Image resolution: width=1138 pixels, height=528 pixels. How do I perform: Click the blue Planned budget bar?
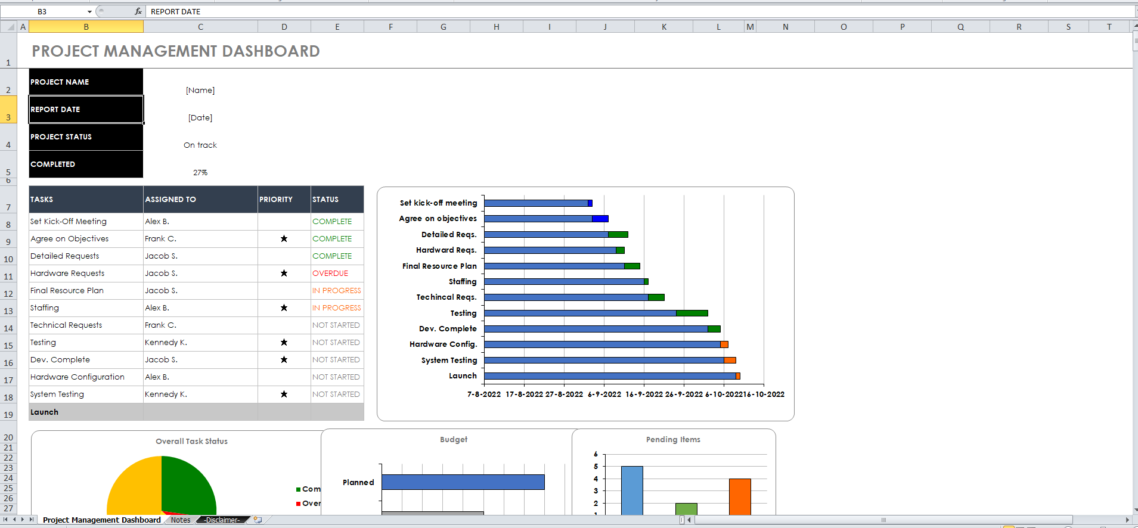[x=463, y=482]
